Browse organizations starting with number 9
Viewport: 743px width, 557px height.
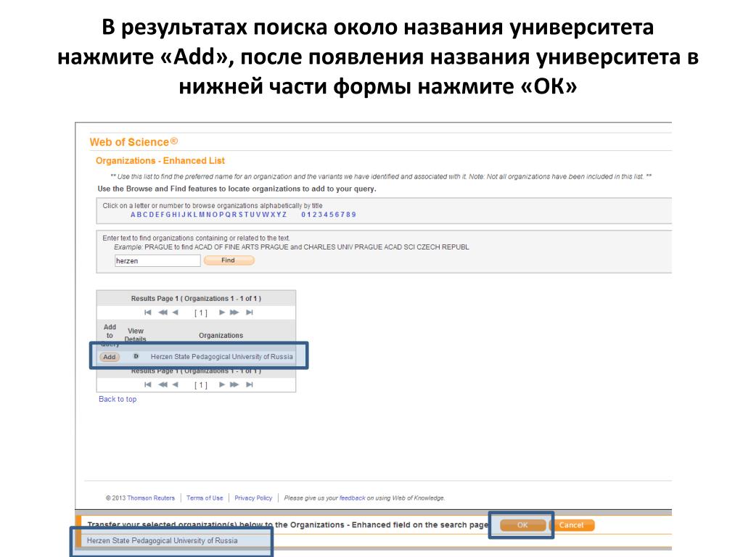(x=354, y=215)
